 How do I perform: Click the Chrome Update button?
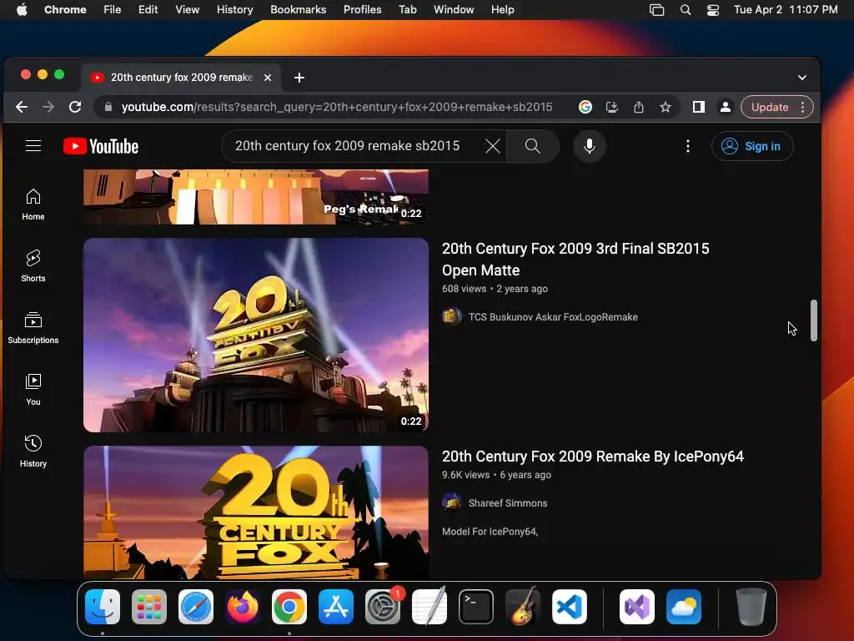770,107
